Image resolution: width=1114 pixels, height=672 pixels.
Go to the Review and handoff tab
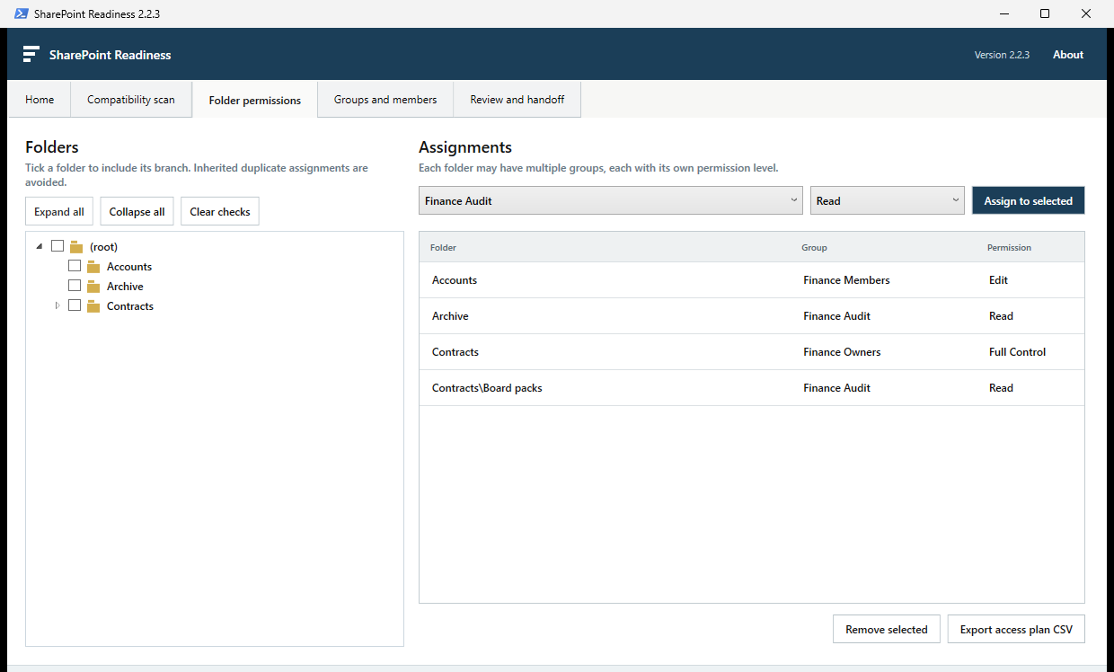point(517,100)
